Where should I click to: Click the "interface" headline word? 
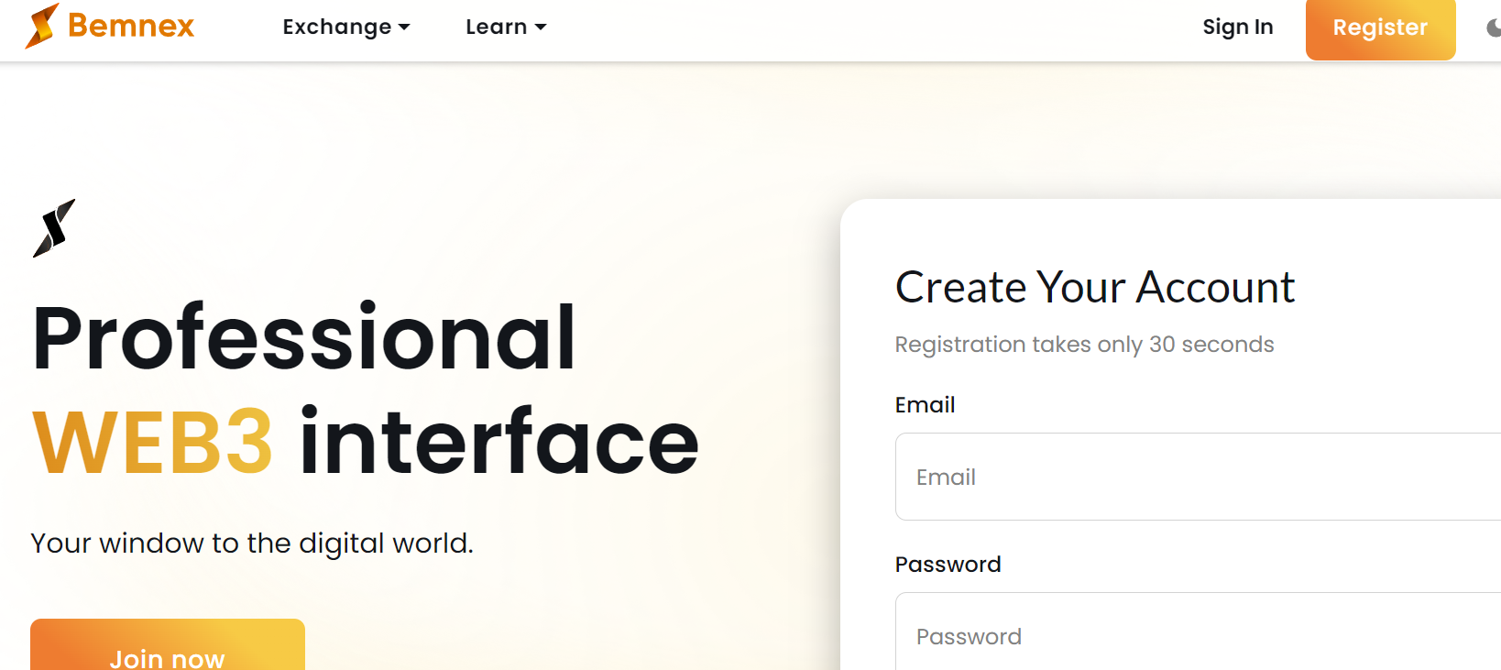pos(499,443)
